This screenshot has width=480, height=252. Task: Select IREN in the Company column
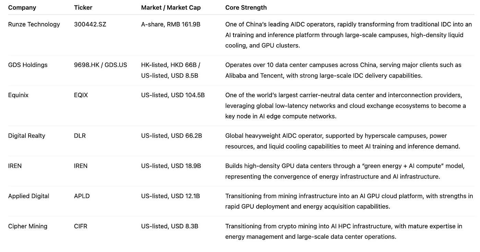[15, 166]
